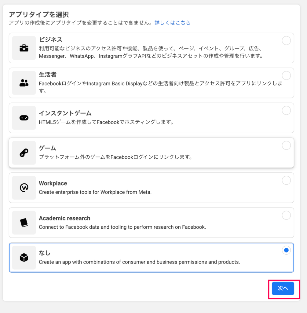Select the ビジネス radio button

pos(286,41)
